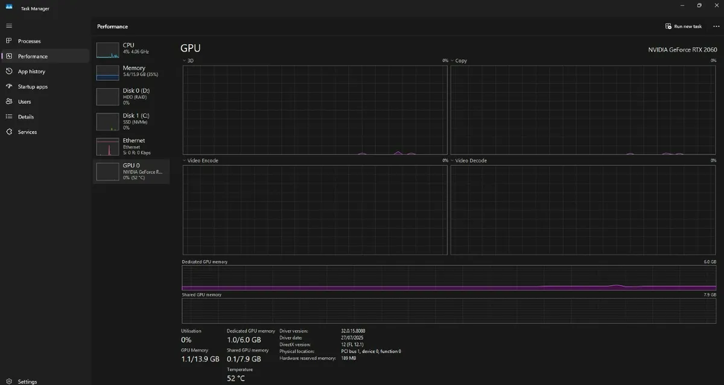Open Services via puzzle icon
This screenshot has height=385, width=724.
pos(9,132)
